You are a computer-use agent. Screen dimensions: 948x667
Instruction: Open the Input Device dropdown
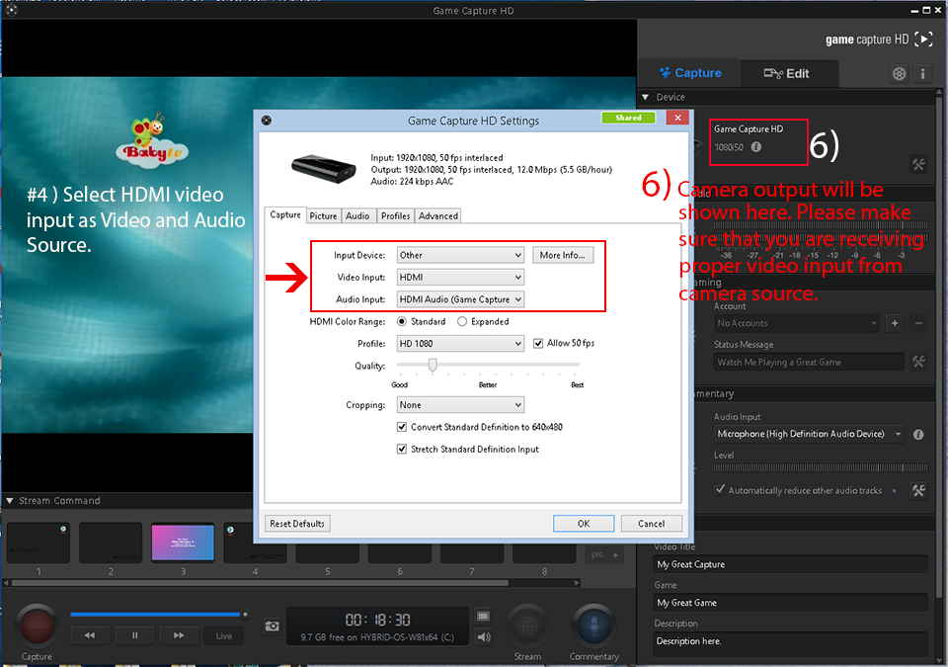(x=460, y=255)
